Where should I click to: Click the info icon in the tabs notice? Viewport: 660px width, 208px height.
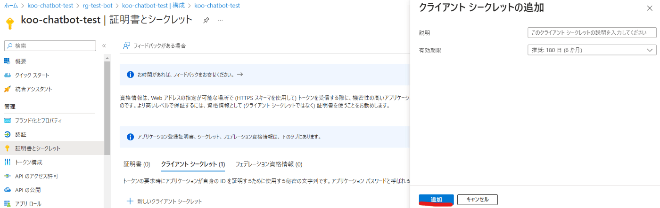131,137
